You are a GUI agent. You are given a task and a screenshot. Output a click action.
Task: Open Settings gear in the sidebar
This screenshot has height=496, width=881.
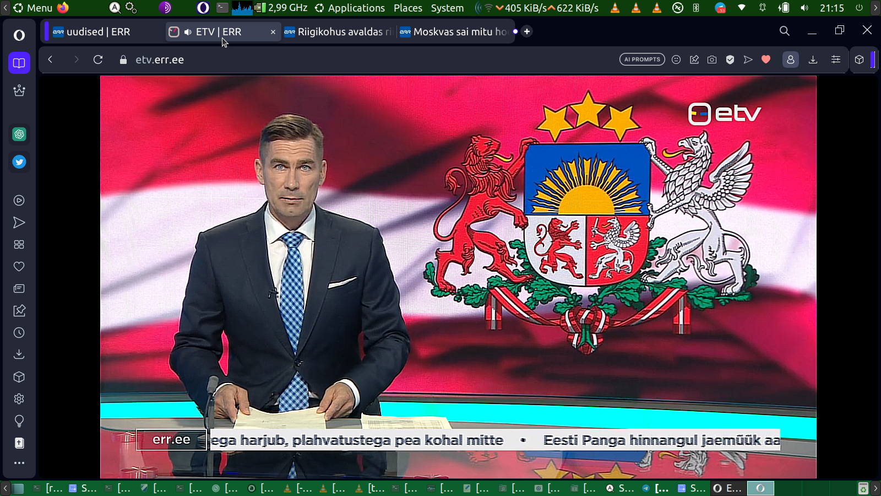(x=19, y=399)
